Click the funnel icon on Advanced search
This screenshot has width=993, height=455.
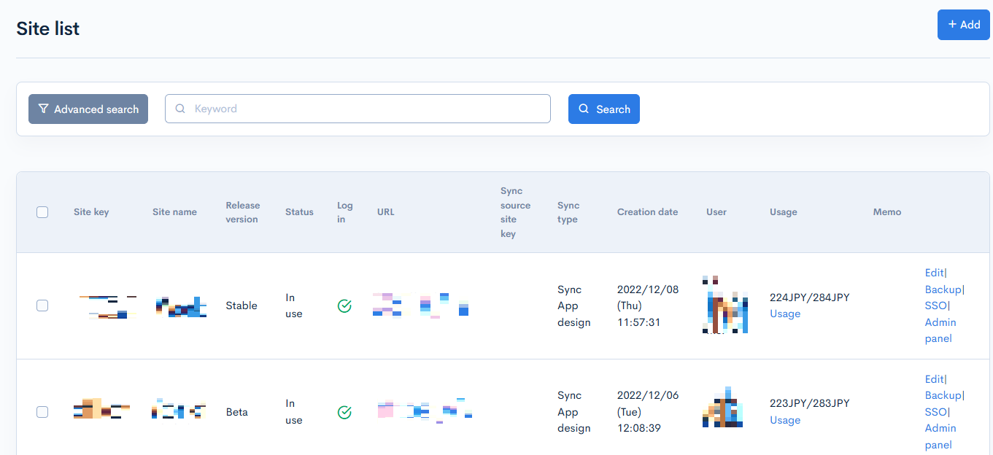pos(44,109)
